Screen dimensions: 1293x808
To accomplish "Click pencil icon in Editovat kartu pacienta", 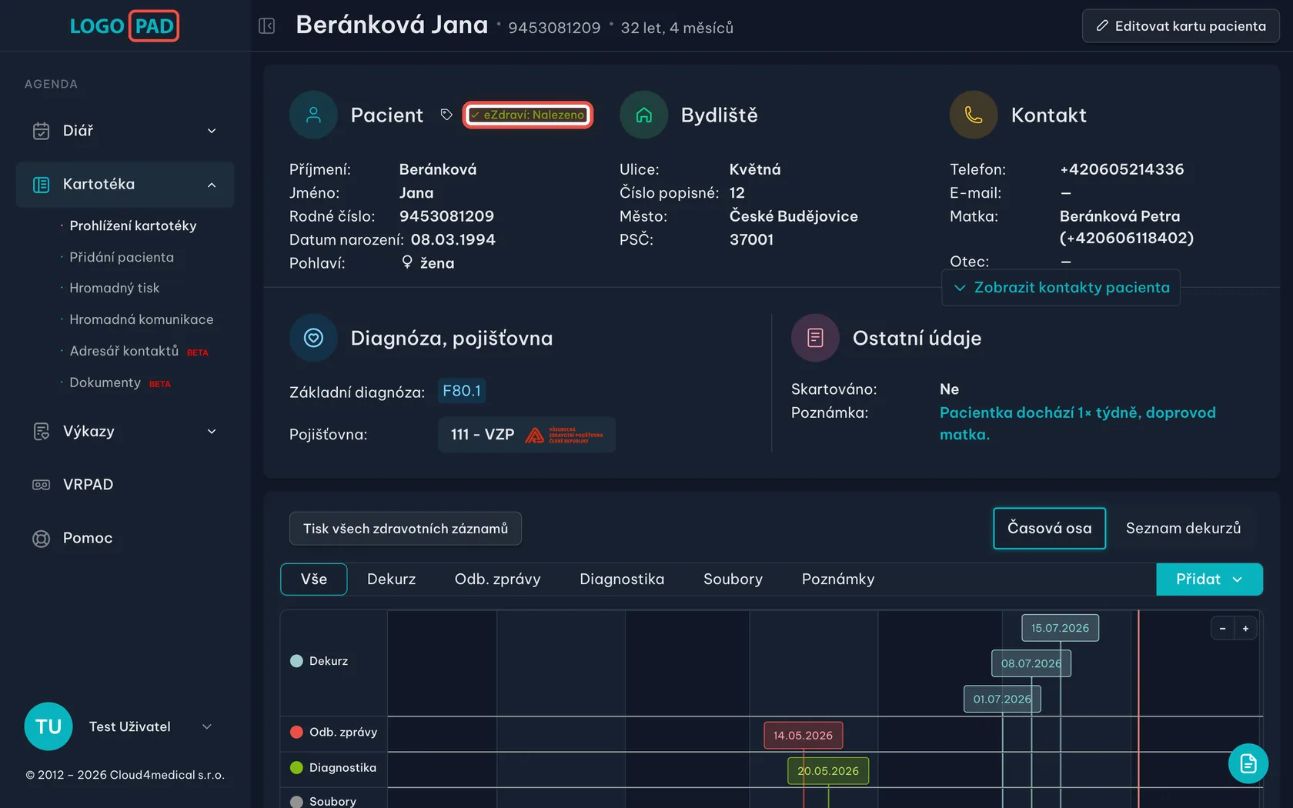I will (1102, 26).
